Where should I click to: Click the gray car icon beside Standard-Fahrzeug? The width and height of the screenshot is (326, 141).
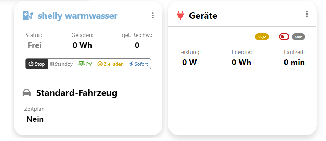pos(27,93)
